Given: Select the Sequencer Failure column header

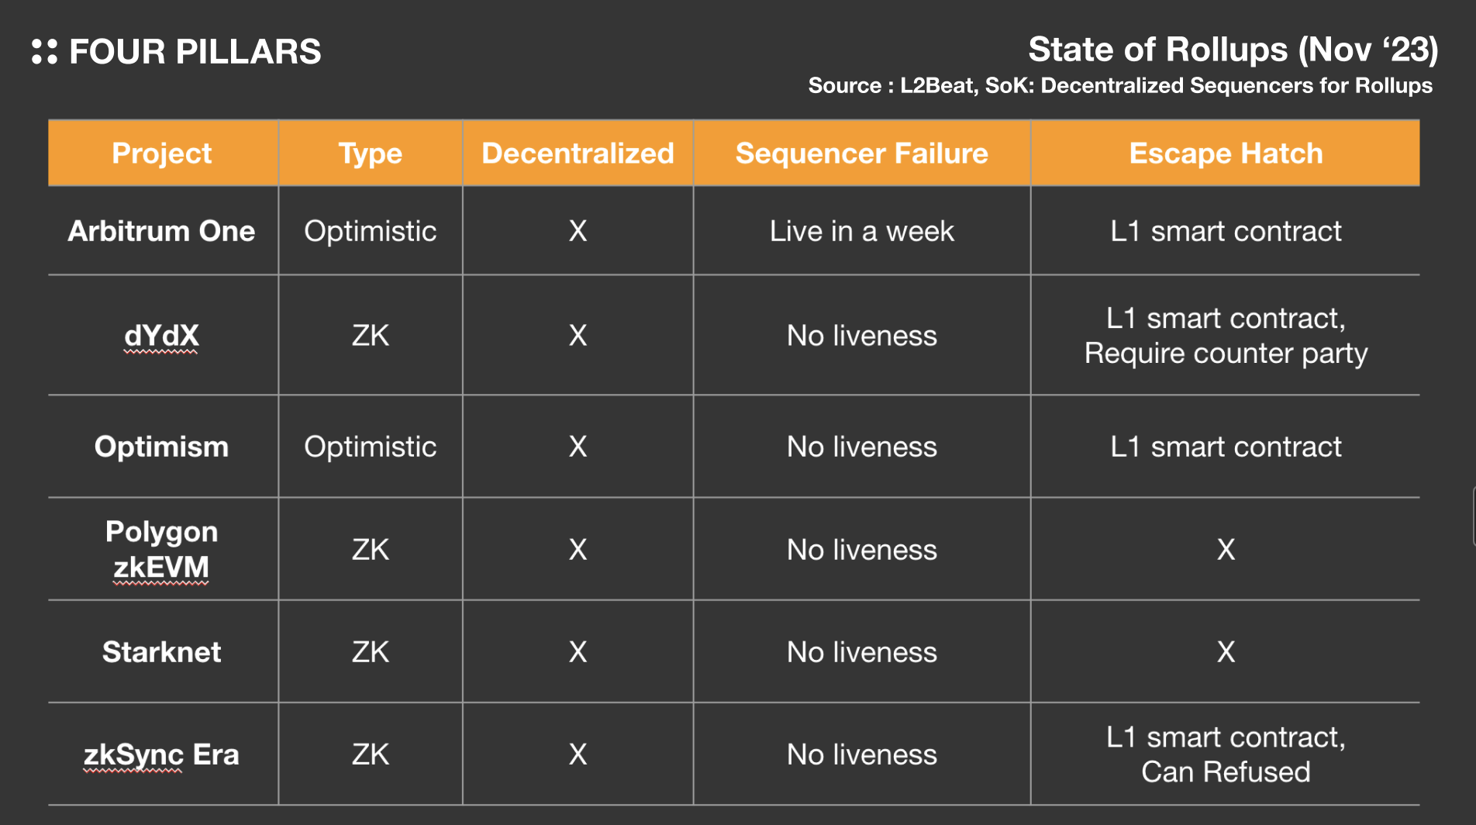Looking at the screenshot, I should 861,154.
